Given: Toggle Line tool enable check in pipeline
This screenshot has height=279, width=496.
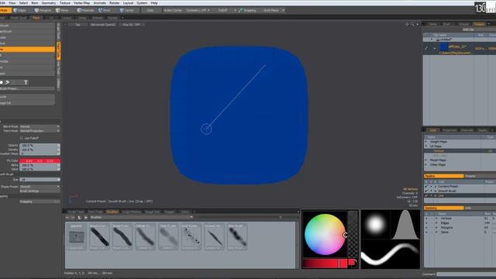Looking at the screenshot, I should coord(426,196).
